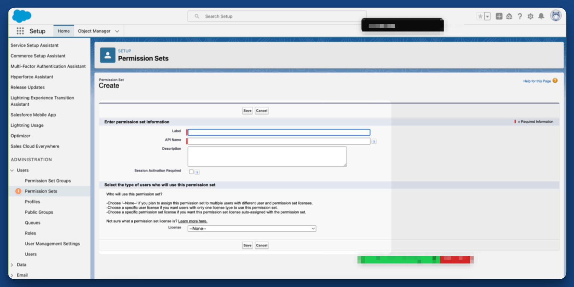The width and height of the screenshot is (574, 287).
Task: Open Commerce Setup Assistant in the sidebar
Action: [38, 56]
